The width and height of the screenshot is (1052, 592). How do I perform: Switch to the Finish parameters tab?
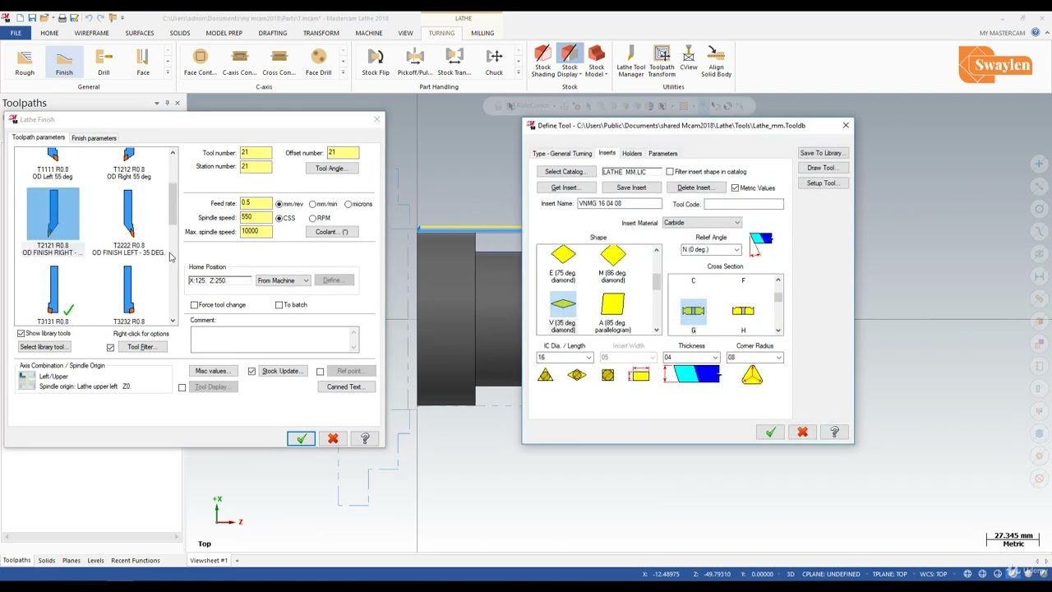click(x=94, y=138)
